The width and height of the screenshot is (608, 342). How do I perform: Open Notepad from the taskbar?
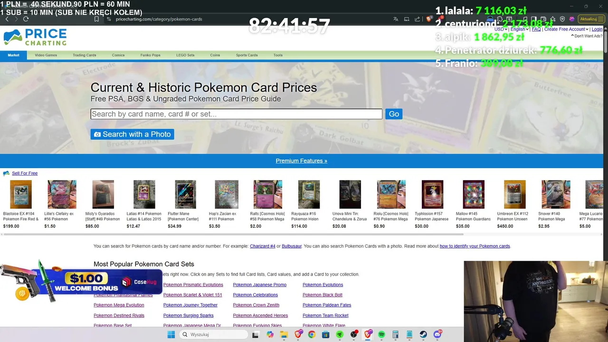tap(409, 334)
